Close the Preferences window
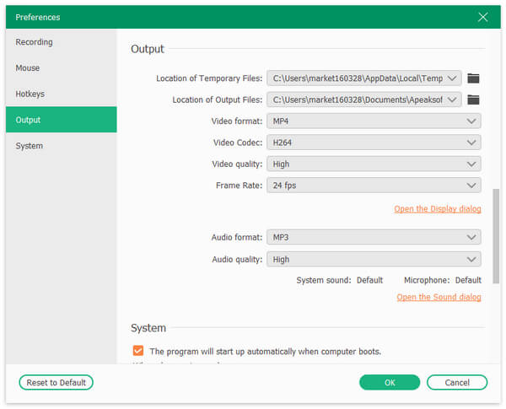 pos(483,17)
